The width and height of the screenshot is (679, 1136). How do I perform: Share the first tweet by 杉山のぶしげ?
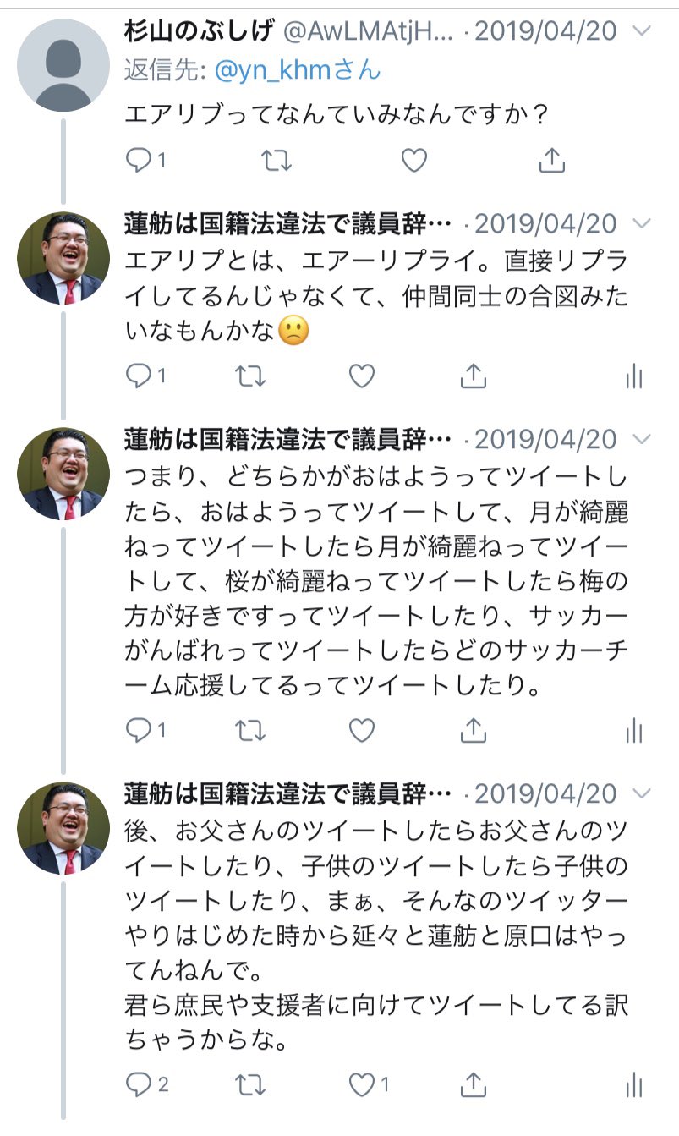coord(551,158)
